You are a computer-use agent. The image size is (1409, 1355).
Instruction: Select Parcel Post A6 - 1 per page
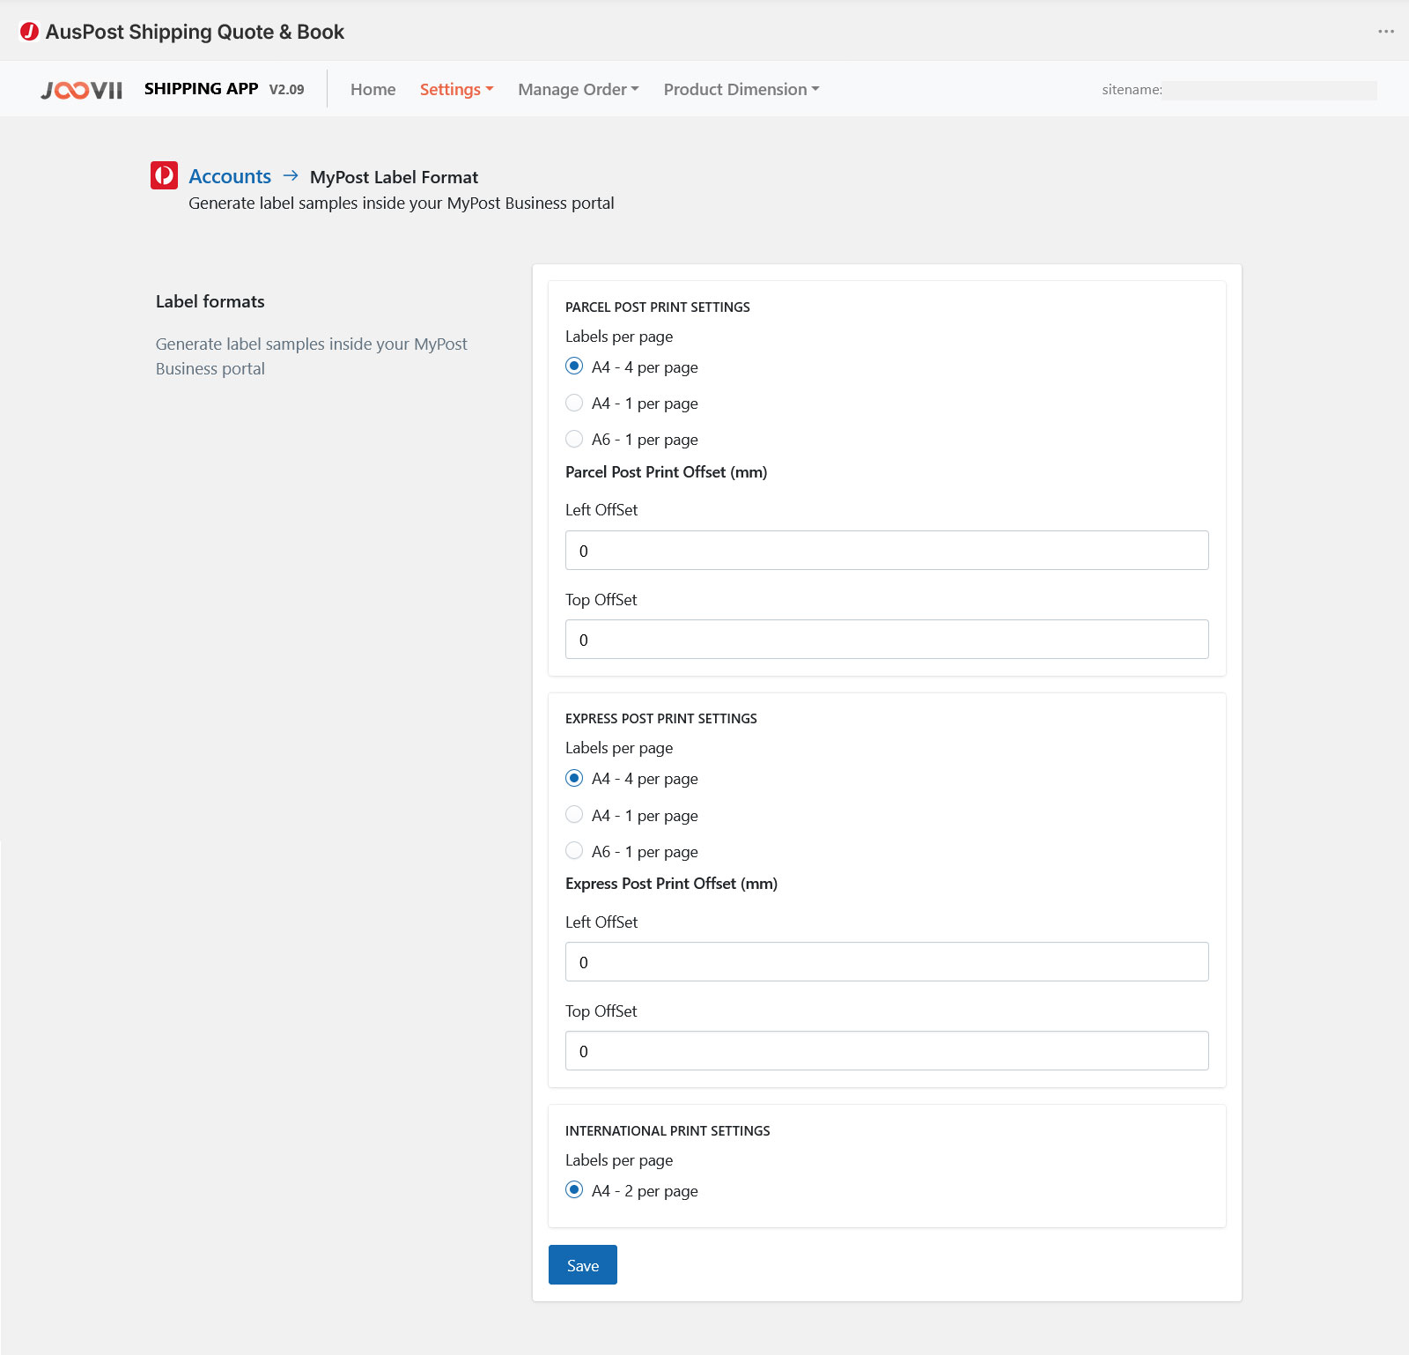click(574, 439)
